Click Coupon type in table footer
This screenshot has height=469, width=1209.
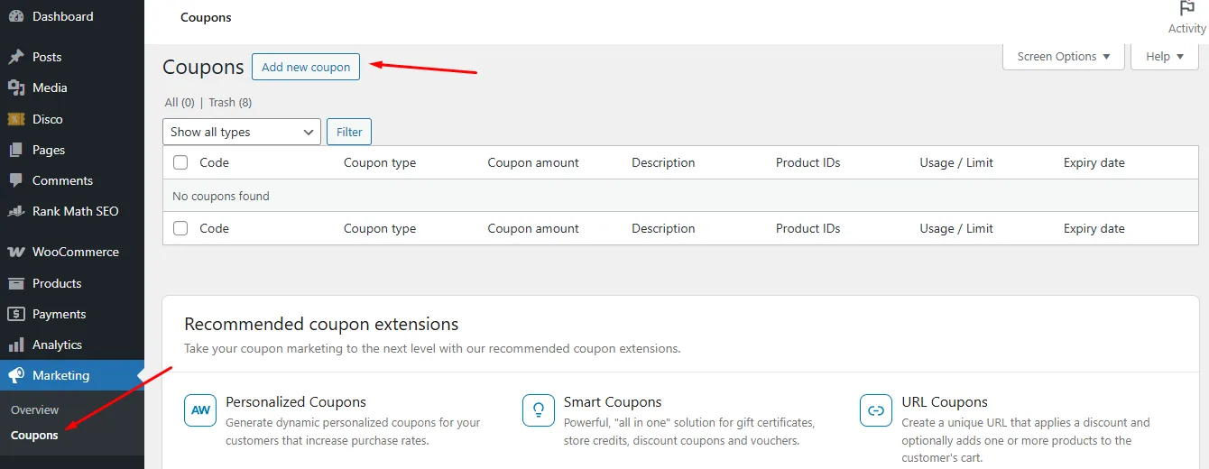coord(380,228)
